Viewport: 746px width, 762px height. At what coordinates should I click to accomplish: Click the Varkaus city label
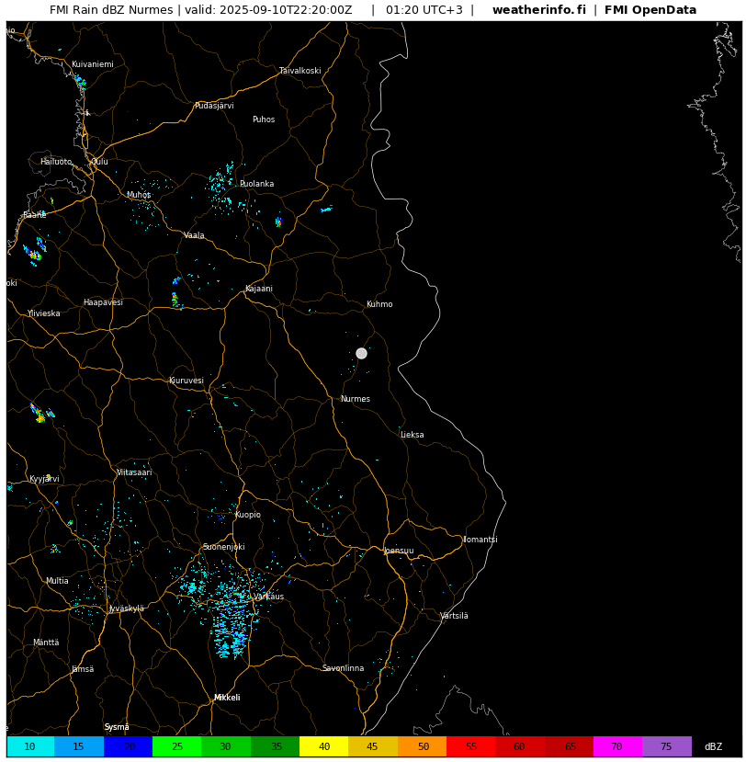tap(268, 597)
